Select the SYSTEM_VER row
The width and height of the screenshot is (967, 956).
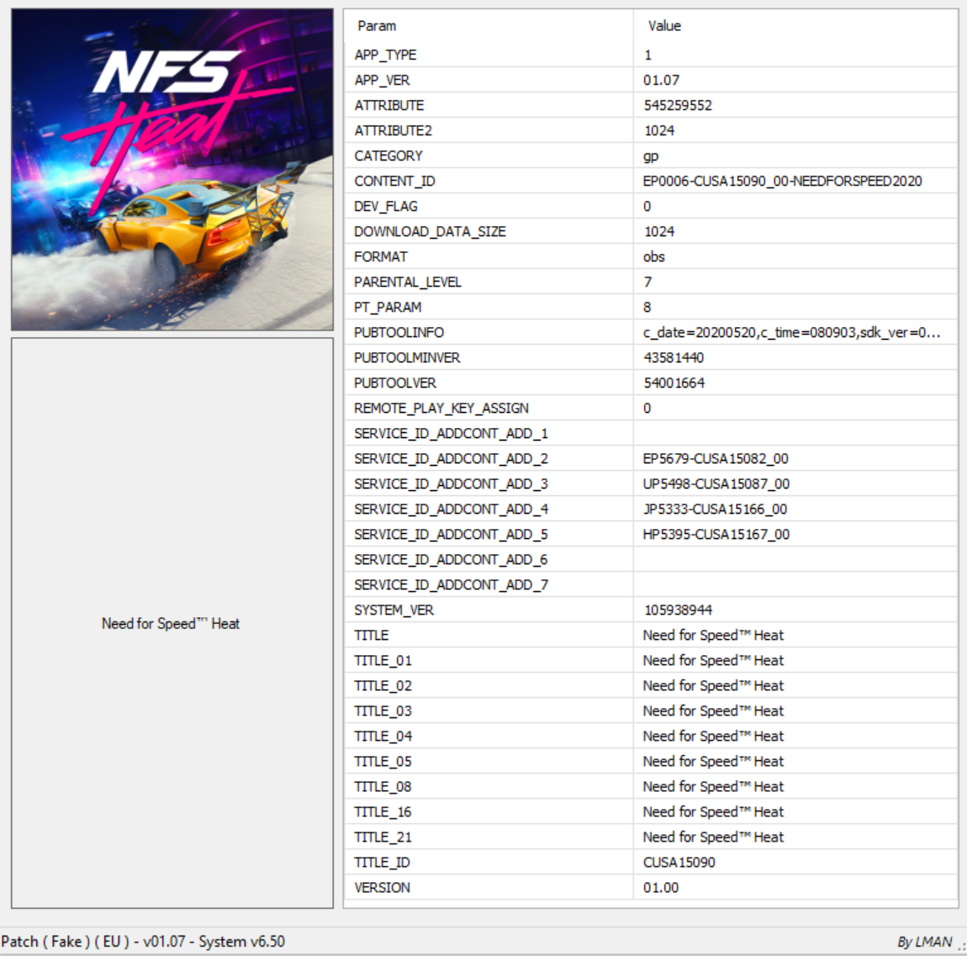(x=394, y=610)
